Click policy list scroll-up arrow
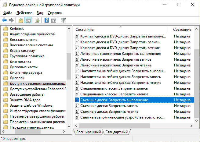The width and height of the screenshot is (200, 142). 196,29
